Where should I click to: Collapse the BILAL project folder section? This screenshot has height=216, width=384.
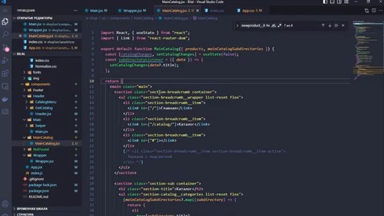14,54
